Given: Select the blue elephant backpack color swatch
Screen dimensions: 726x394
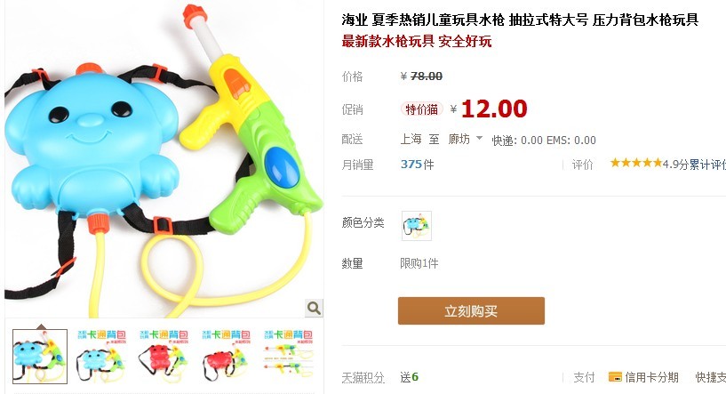Looking at the screenshot, I should (x=416, y=226).
